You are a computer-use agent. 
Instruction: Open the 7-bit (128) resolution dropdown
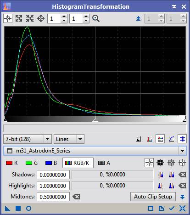click(x=28, y=139)
